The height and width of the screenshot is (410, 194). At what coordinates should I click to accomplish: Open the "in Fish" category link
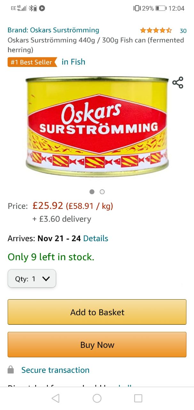click(73, 62)
